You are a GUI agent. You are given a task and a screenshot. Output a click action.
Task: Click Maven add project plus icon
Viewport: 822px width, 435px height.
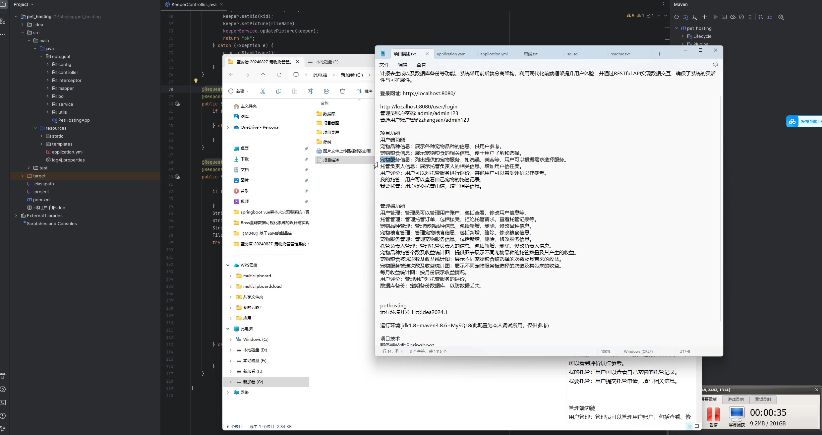[x=705, y=17]
